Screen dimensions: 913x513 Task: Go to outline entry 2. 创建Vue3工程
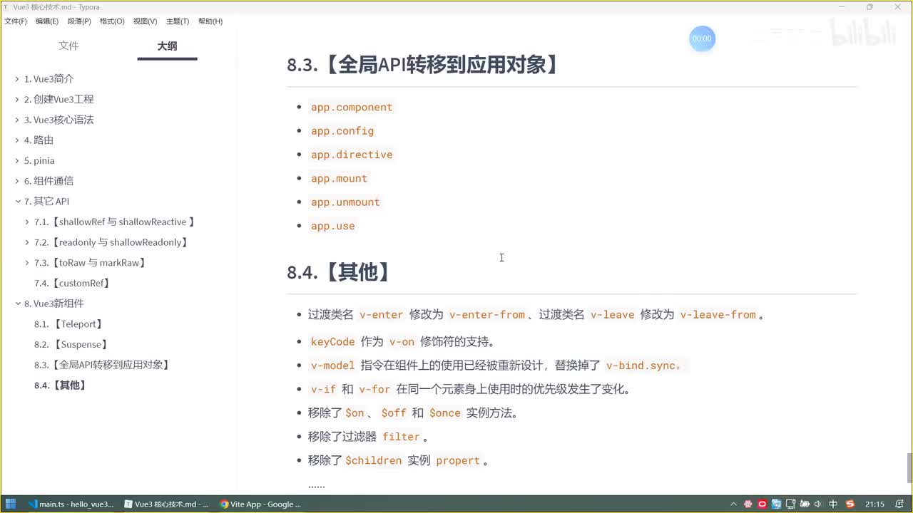click(58, 100)
